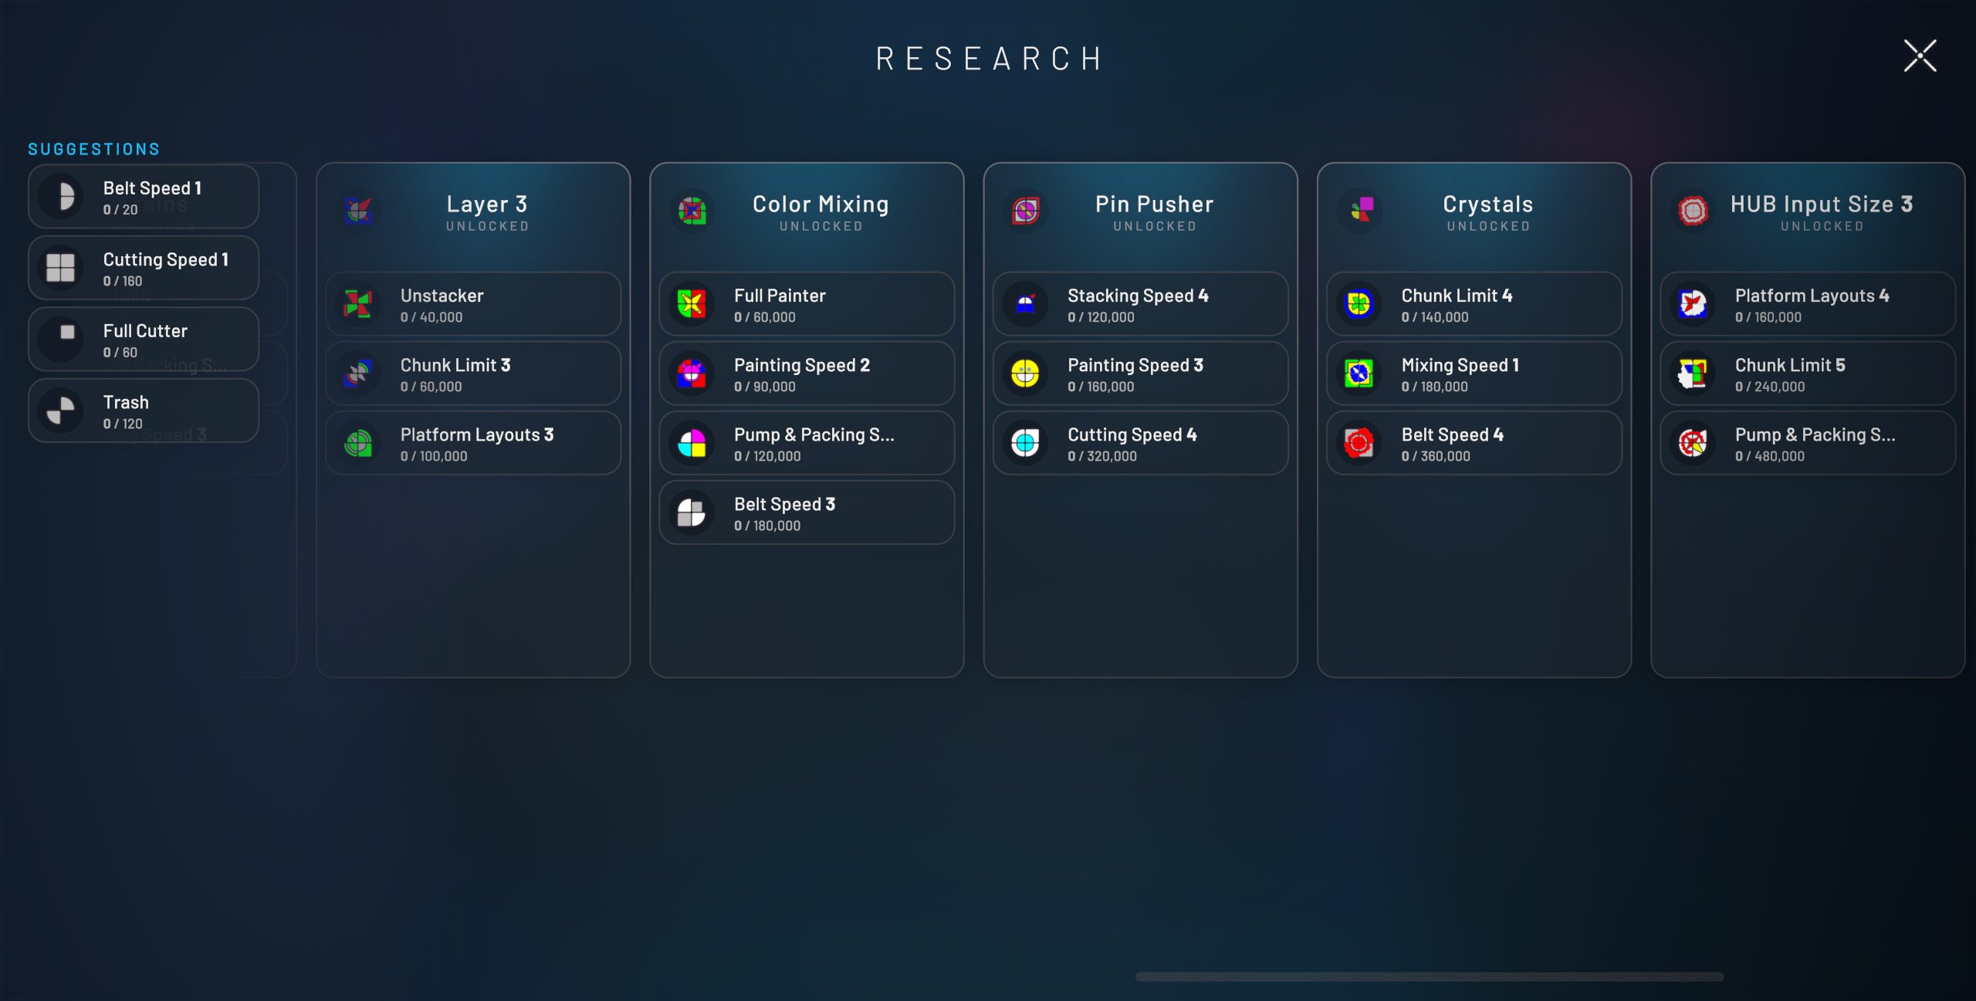Close the Research screen
Screen dimensions: 1976x1001
[1920, 56]
